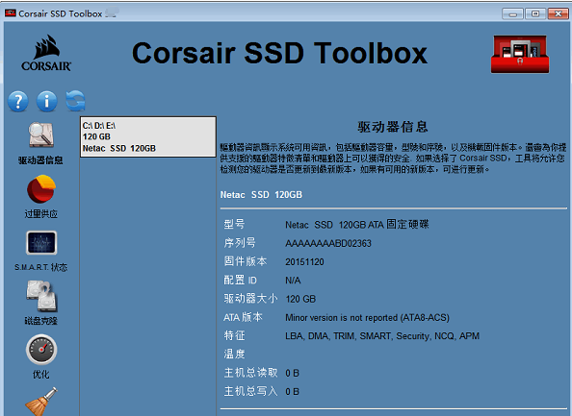Minimize the Corsair SSD Toolbox window
The image size is (572, 416).
[x=513, y=13]
